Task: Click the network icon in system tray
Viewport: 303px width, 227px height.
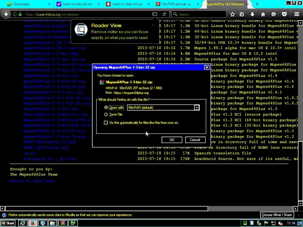Action: 273,223
